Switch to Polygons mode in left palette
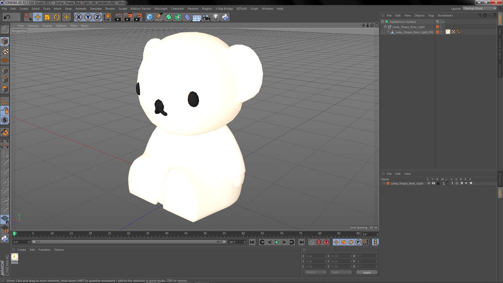 (x=5, y=89)
